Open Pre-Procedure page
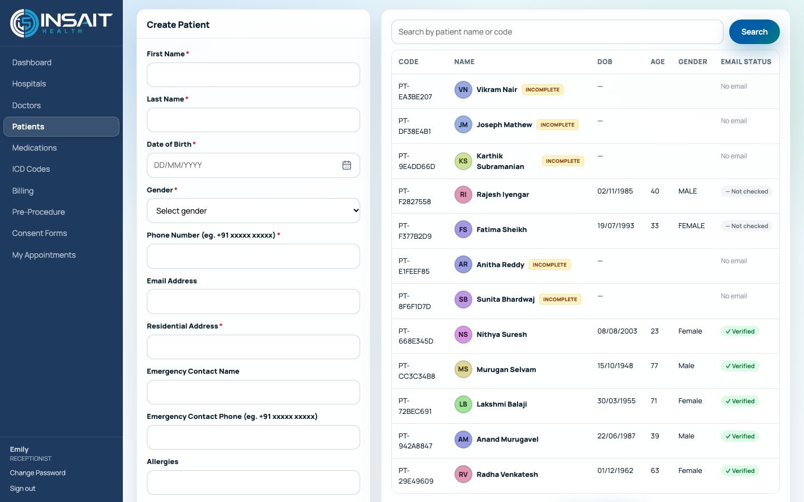The image size is (804, 502). coord(61,212)
